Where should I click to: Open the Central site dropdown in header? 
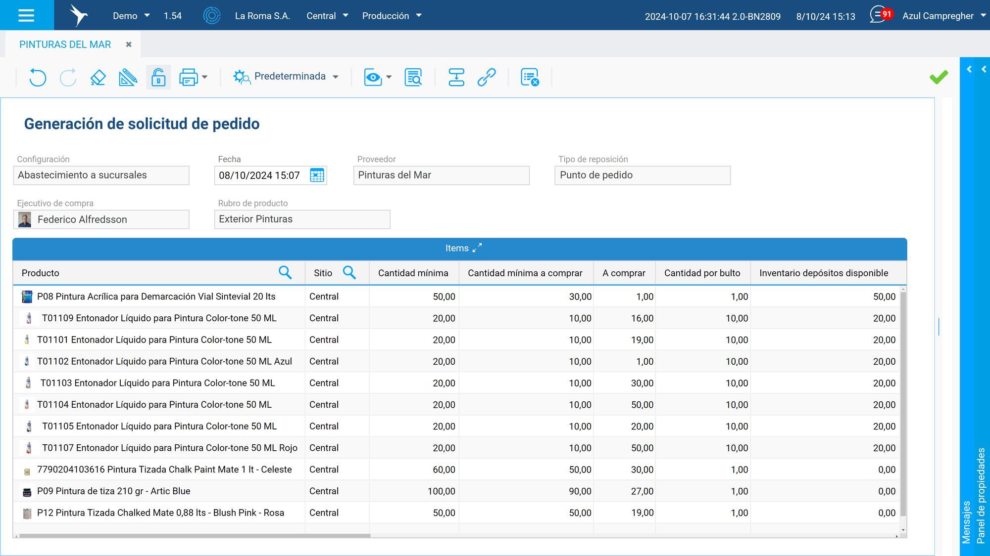pyautogui.click(x=327, y=16)
